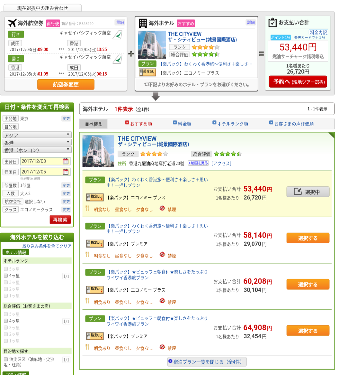Image resolution: width=347 pixels, height=375 pixels.
Task: Open calendar icon for 帰国日
Action: [66, 172]
